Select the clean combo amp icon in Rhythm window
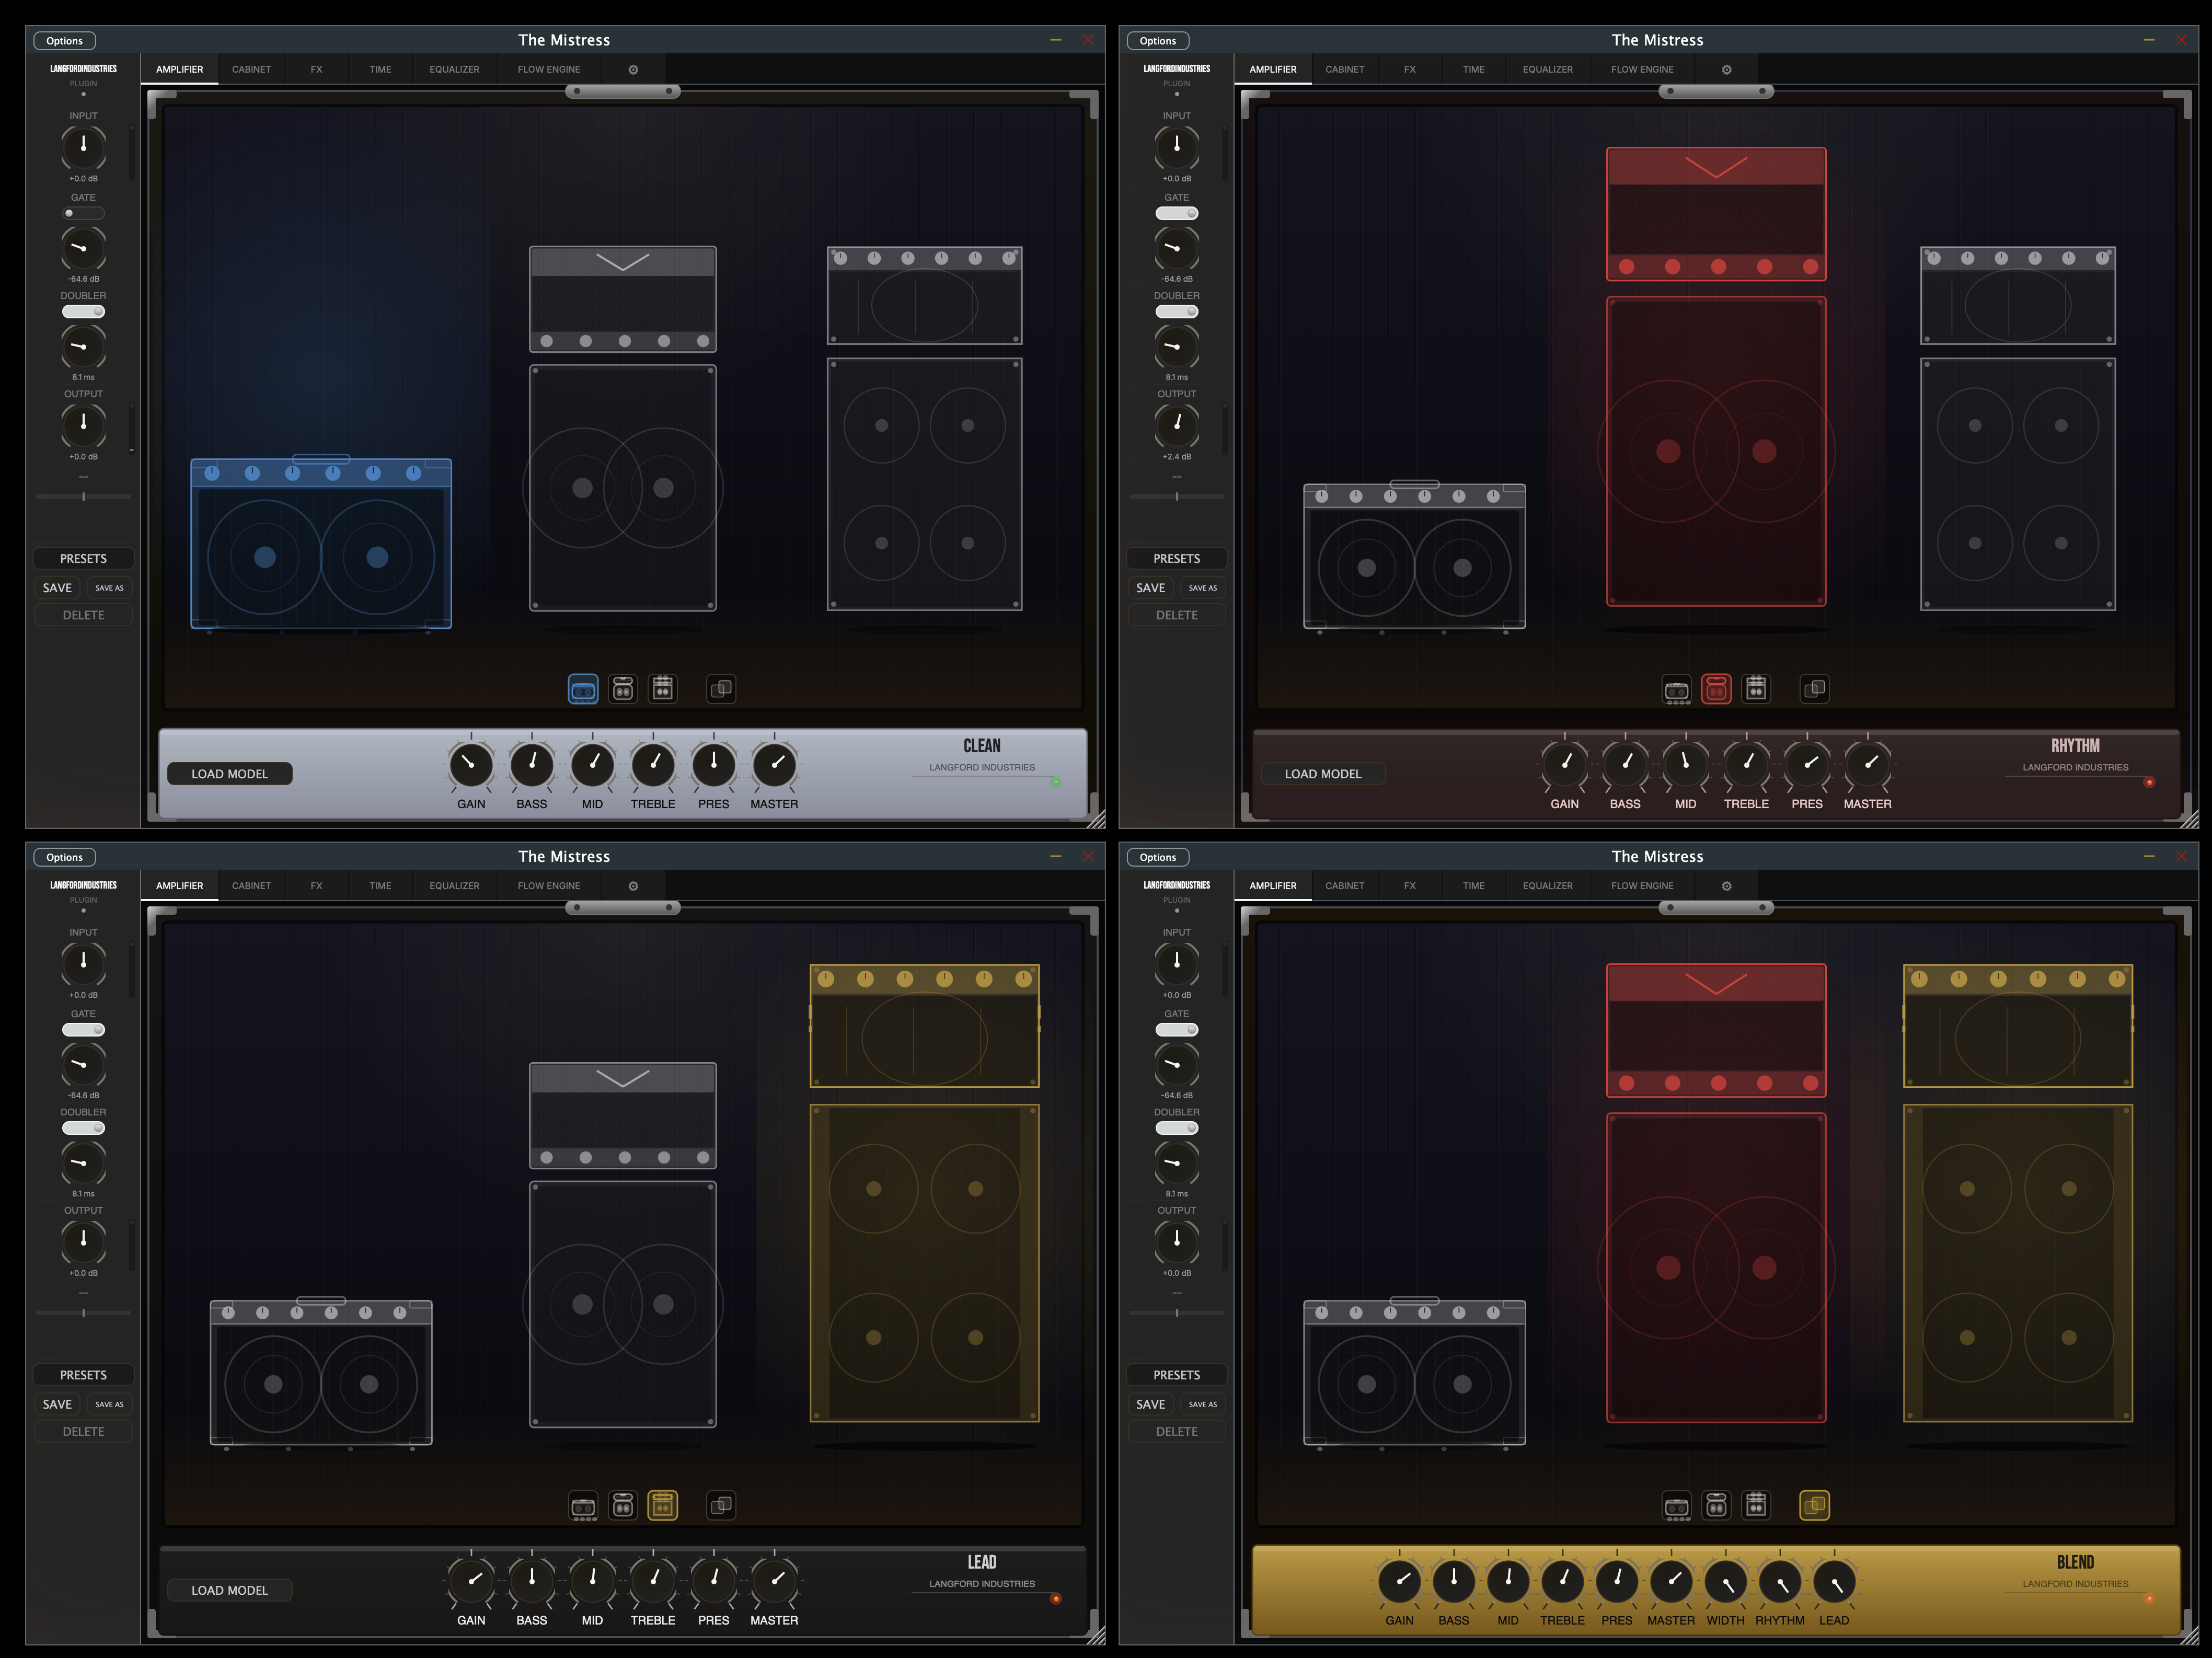 click(1677, 689)
